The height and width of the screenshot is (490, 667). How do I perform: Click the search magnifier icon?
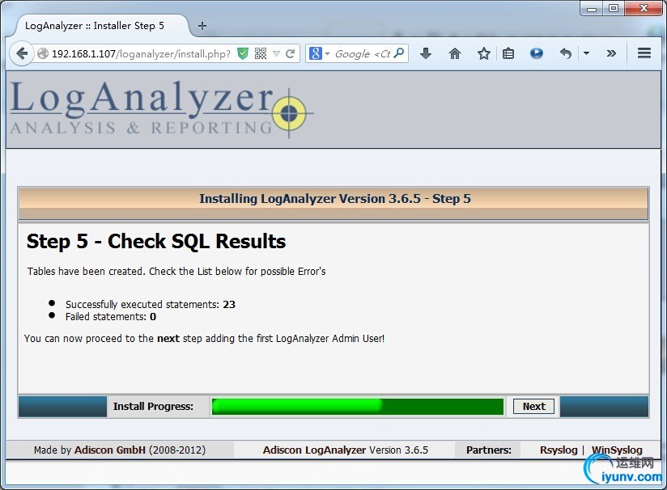[x=399, y=53]
